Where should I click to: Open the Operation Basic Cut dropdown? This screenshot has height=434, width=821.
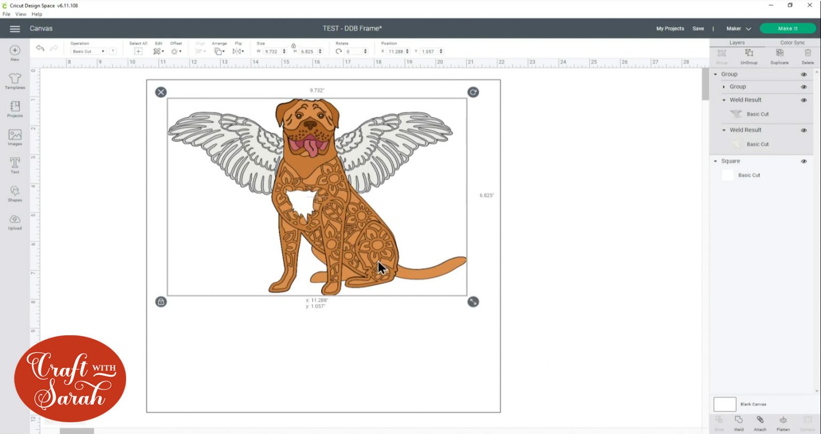click(x=88, y=51)
